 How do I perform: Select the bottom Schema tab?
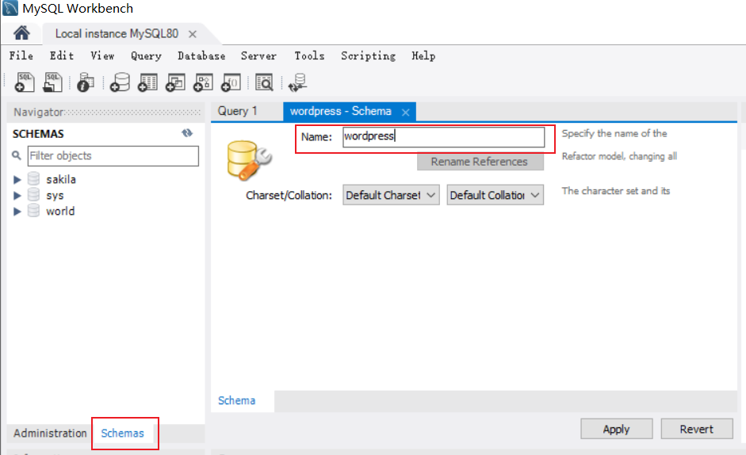click(x=236, y=400)
